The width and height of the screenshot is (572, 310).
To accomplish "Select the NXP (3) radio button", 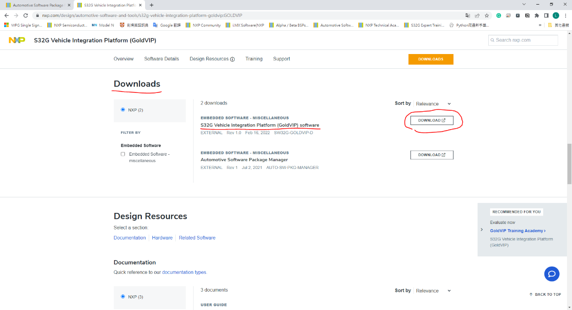I will coord(123,297).
